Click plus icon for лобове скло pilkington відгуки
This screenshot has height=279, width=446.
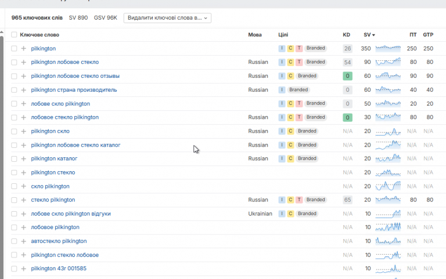(24, 214)
